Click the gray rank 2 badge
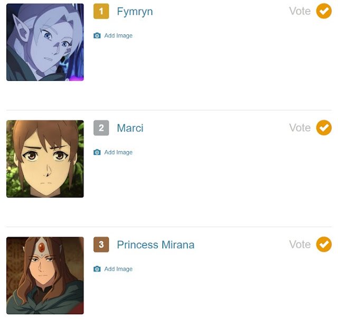This screenshot has height=320, width=338. pyautogui.click(x=101, y=128)
